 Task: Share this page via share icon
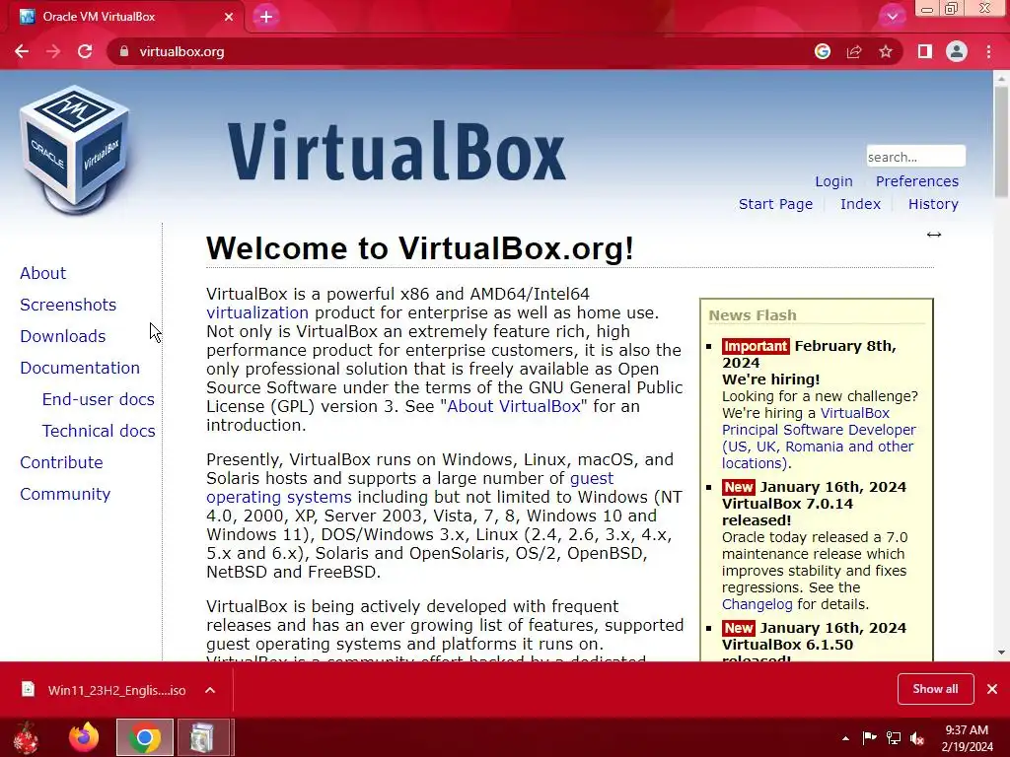[x=854, y=51]
